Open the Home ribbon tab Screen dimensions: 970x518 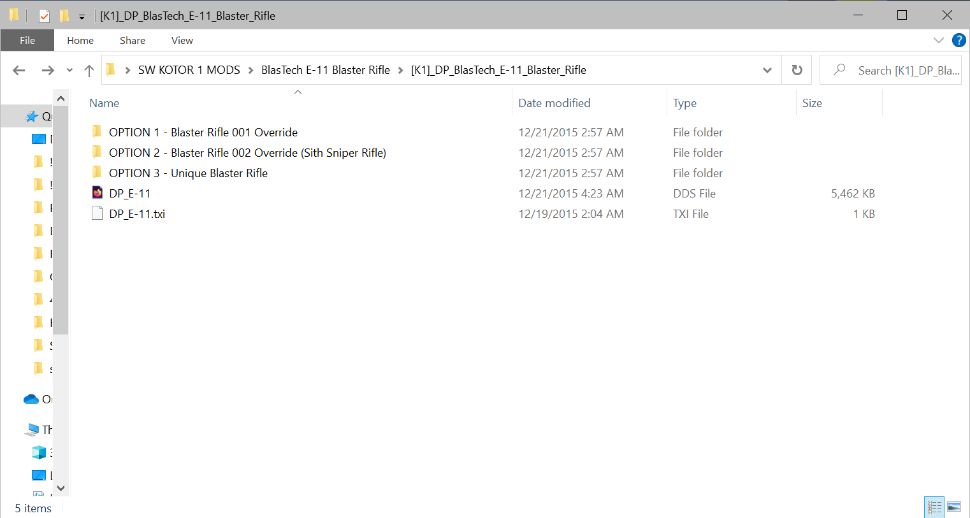click(x=80, y=40)
